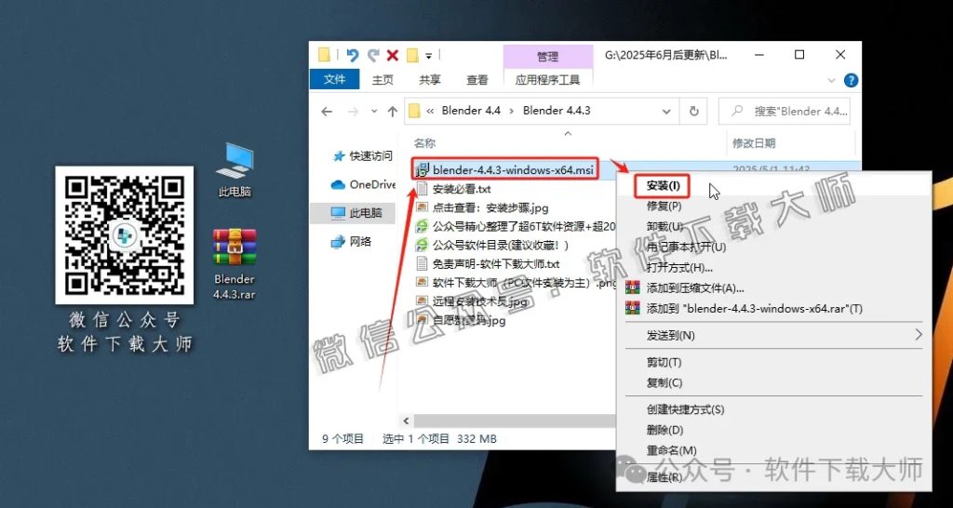Click Blender 4.4.3 in the address breadcrumb
Viewport: 953px width, 508px height.
[557, 111]
